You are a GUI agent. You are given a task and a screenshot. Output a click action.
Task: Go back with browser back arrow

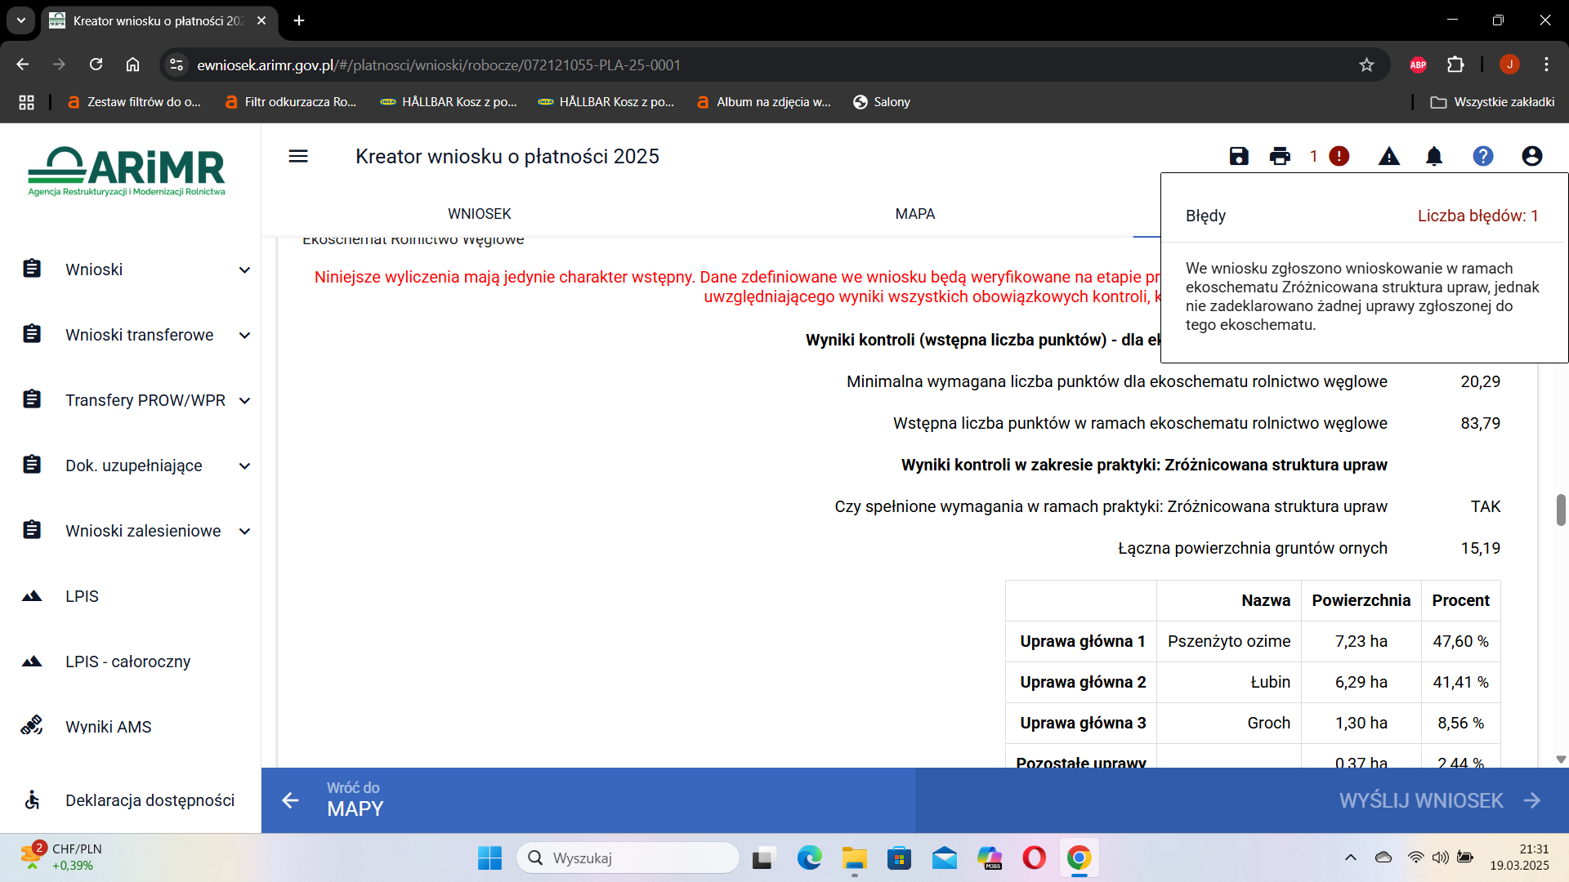[x=22, y=65]
